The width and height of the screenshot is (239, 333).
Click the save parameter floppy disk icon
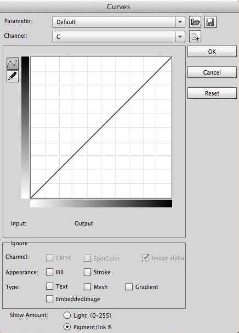click(210, 22)
